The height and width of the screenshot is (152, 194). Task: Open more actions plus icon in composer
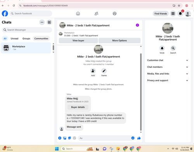coord(60,138)
